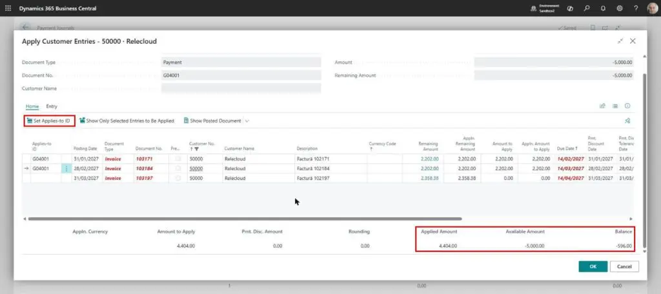Click the Applied Amount value 4,404.00
Image resolution: width=661 pixels, height=294 pixels.
(x=448, y=246)
